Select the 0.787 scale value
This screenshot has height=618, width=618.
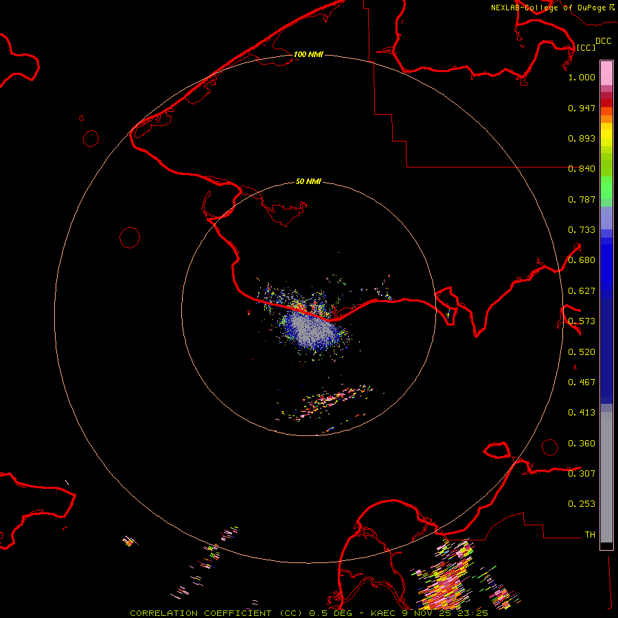tap(582, 199)
